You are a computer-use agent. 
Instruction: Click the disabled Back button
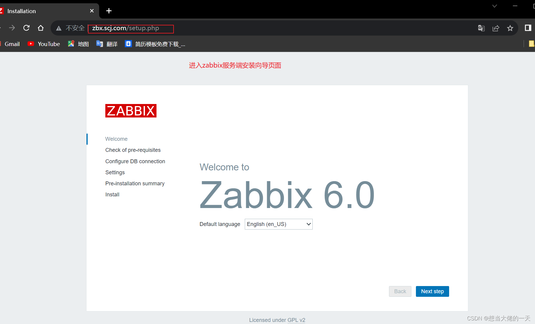point(400,291)
